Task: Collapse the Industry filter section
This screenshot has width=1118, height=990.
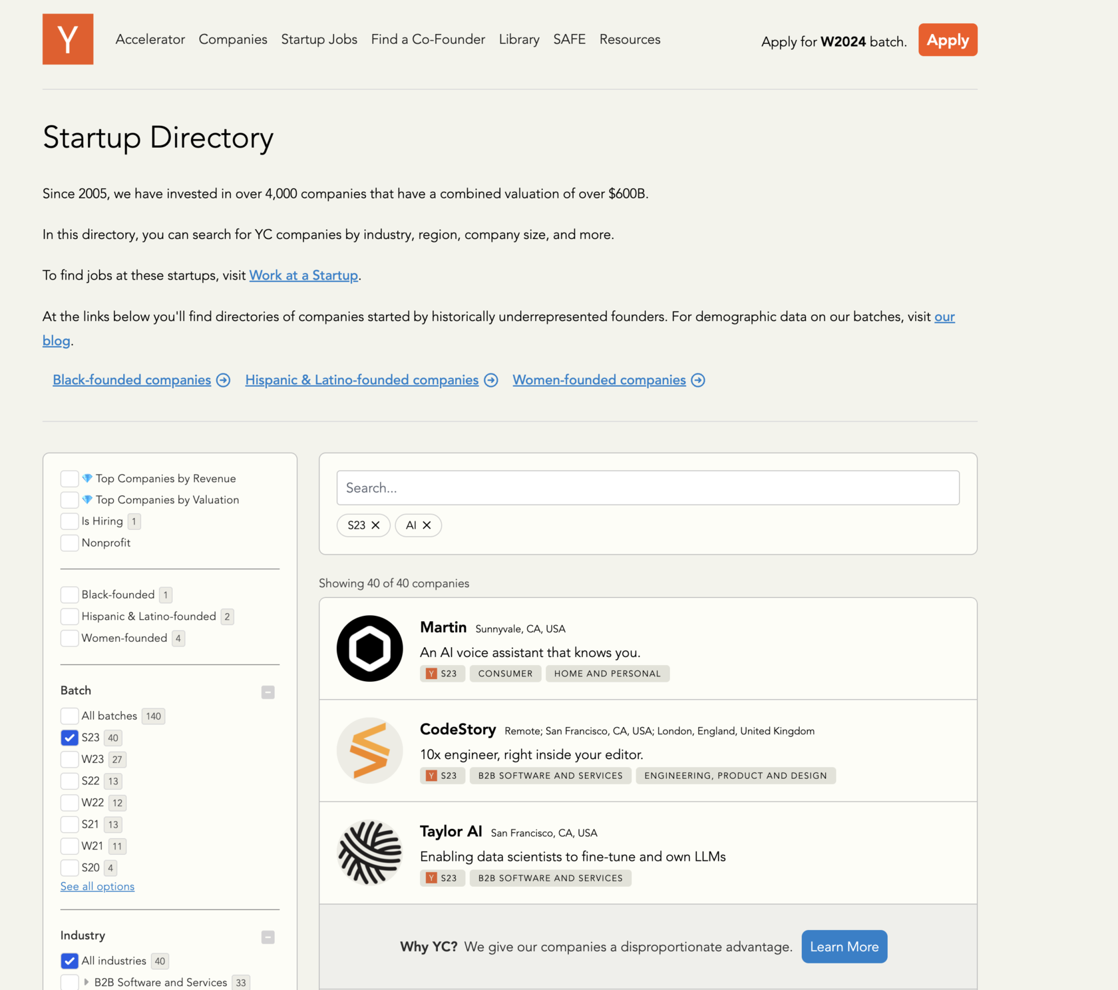Action: pos(268,937)
